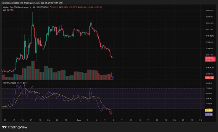Click the 11 date label on time axis
The width and height of the screenshot is (218, 132).
122,120
